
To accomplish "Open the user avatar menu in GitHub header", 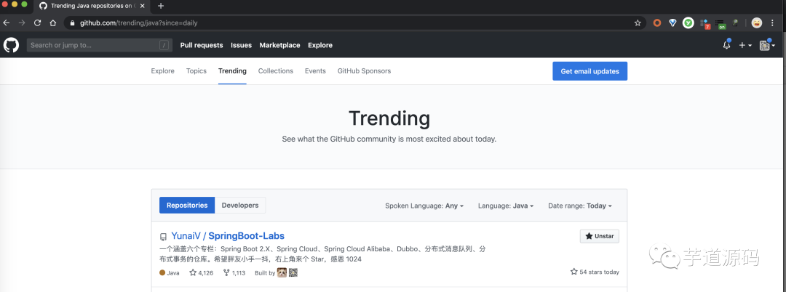I will pyautogui.click(x=767, y=45).
